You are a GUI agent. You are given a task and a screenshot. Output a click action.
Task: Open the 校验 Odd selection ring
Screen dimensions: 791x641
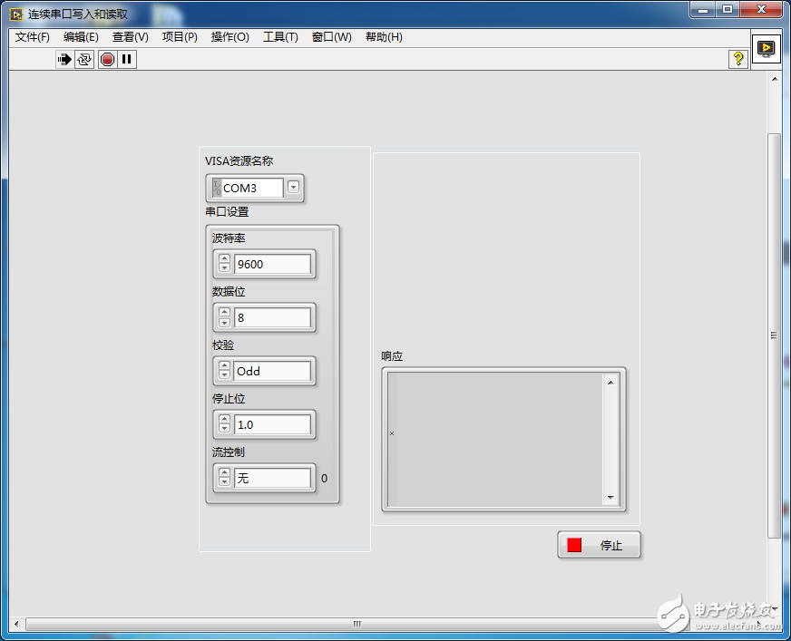272,371
